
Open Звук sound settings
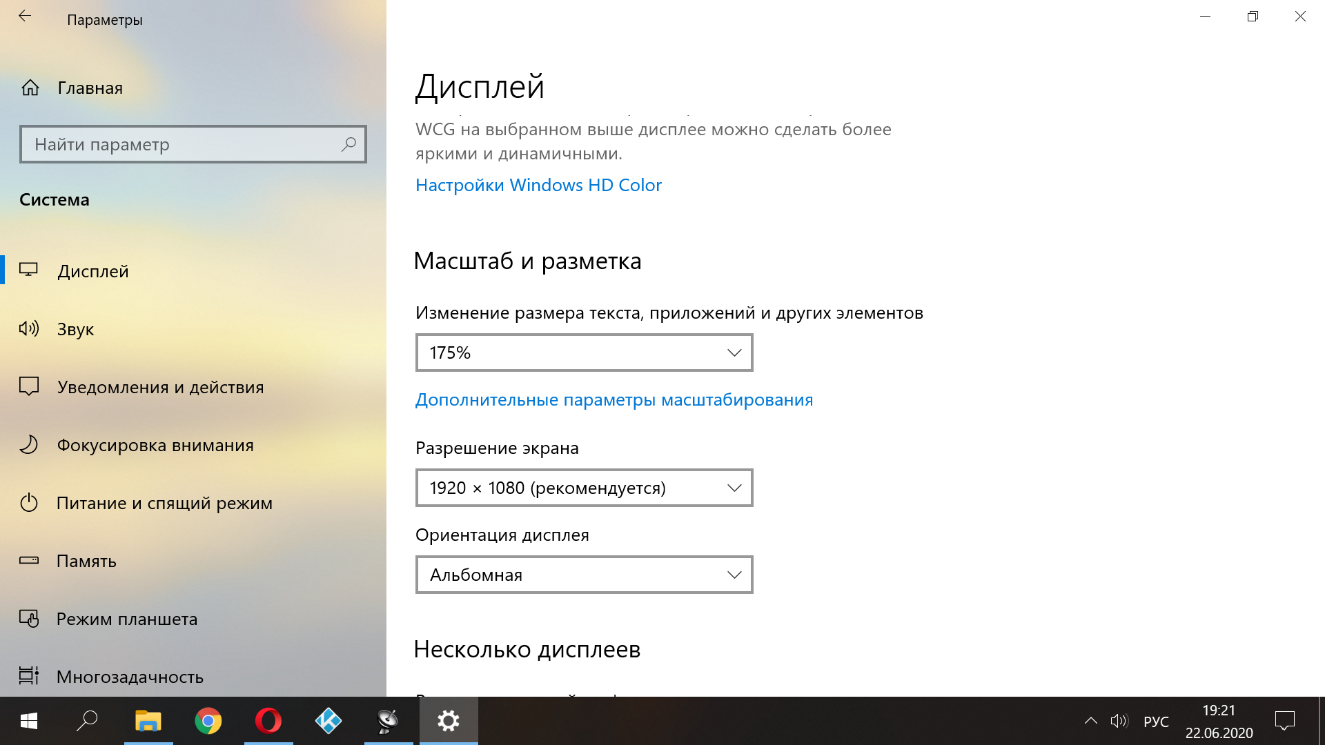76,329
